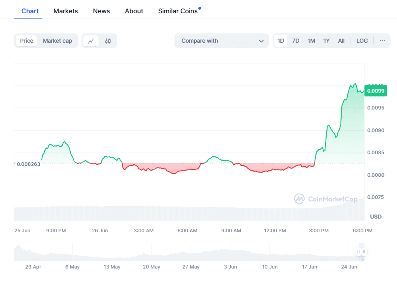Expand the Compare with chevron arrow
The width and height of the screenshot is (397, 281).
[261, 41]
